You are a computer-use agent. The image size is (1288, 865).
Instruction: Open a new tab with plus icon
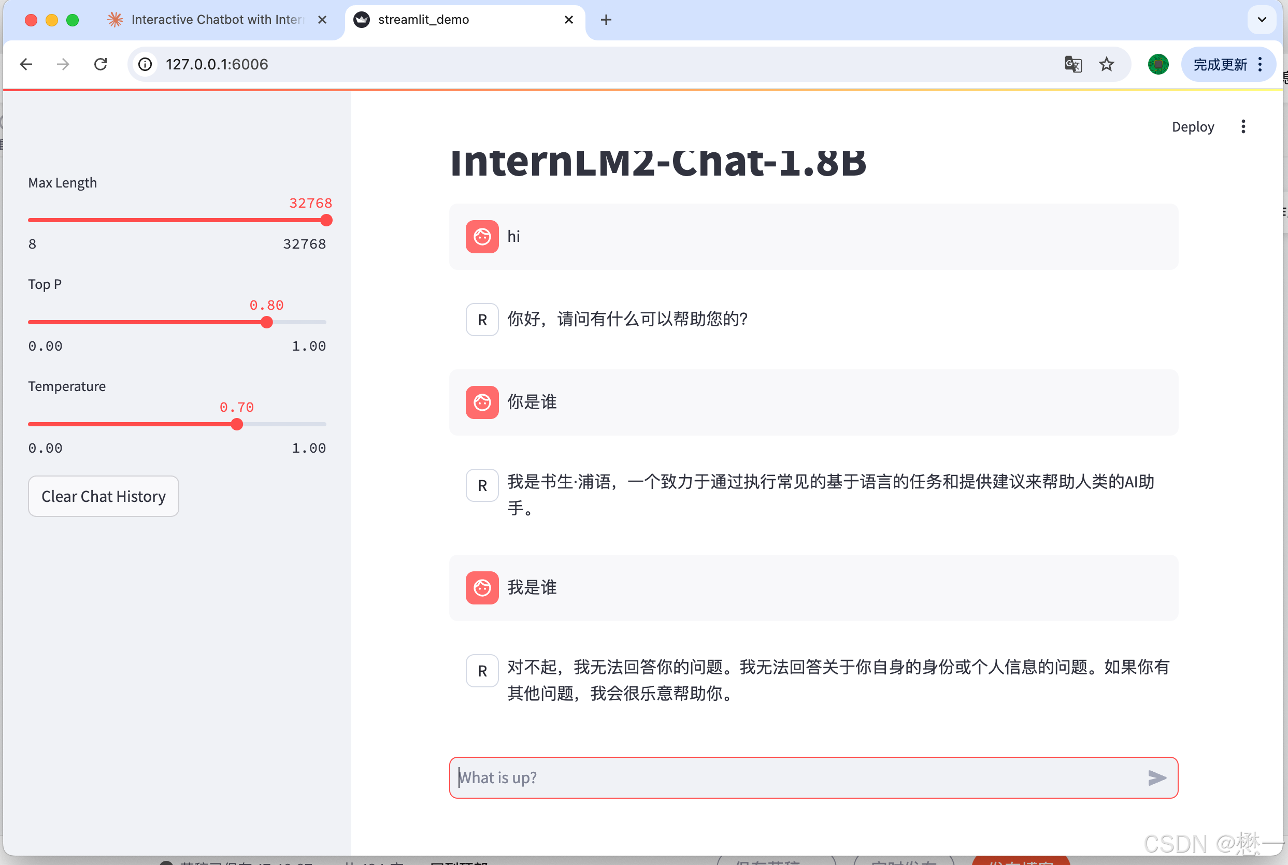pyautogui.click(x=606, y=20)
